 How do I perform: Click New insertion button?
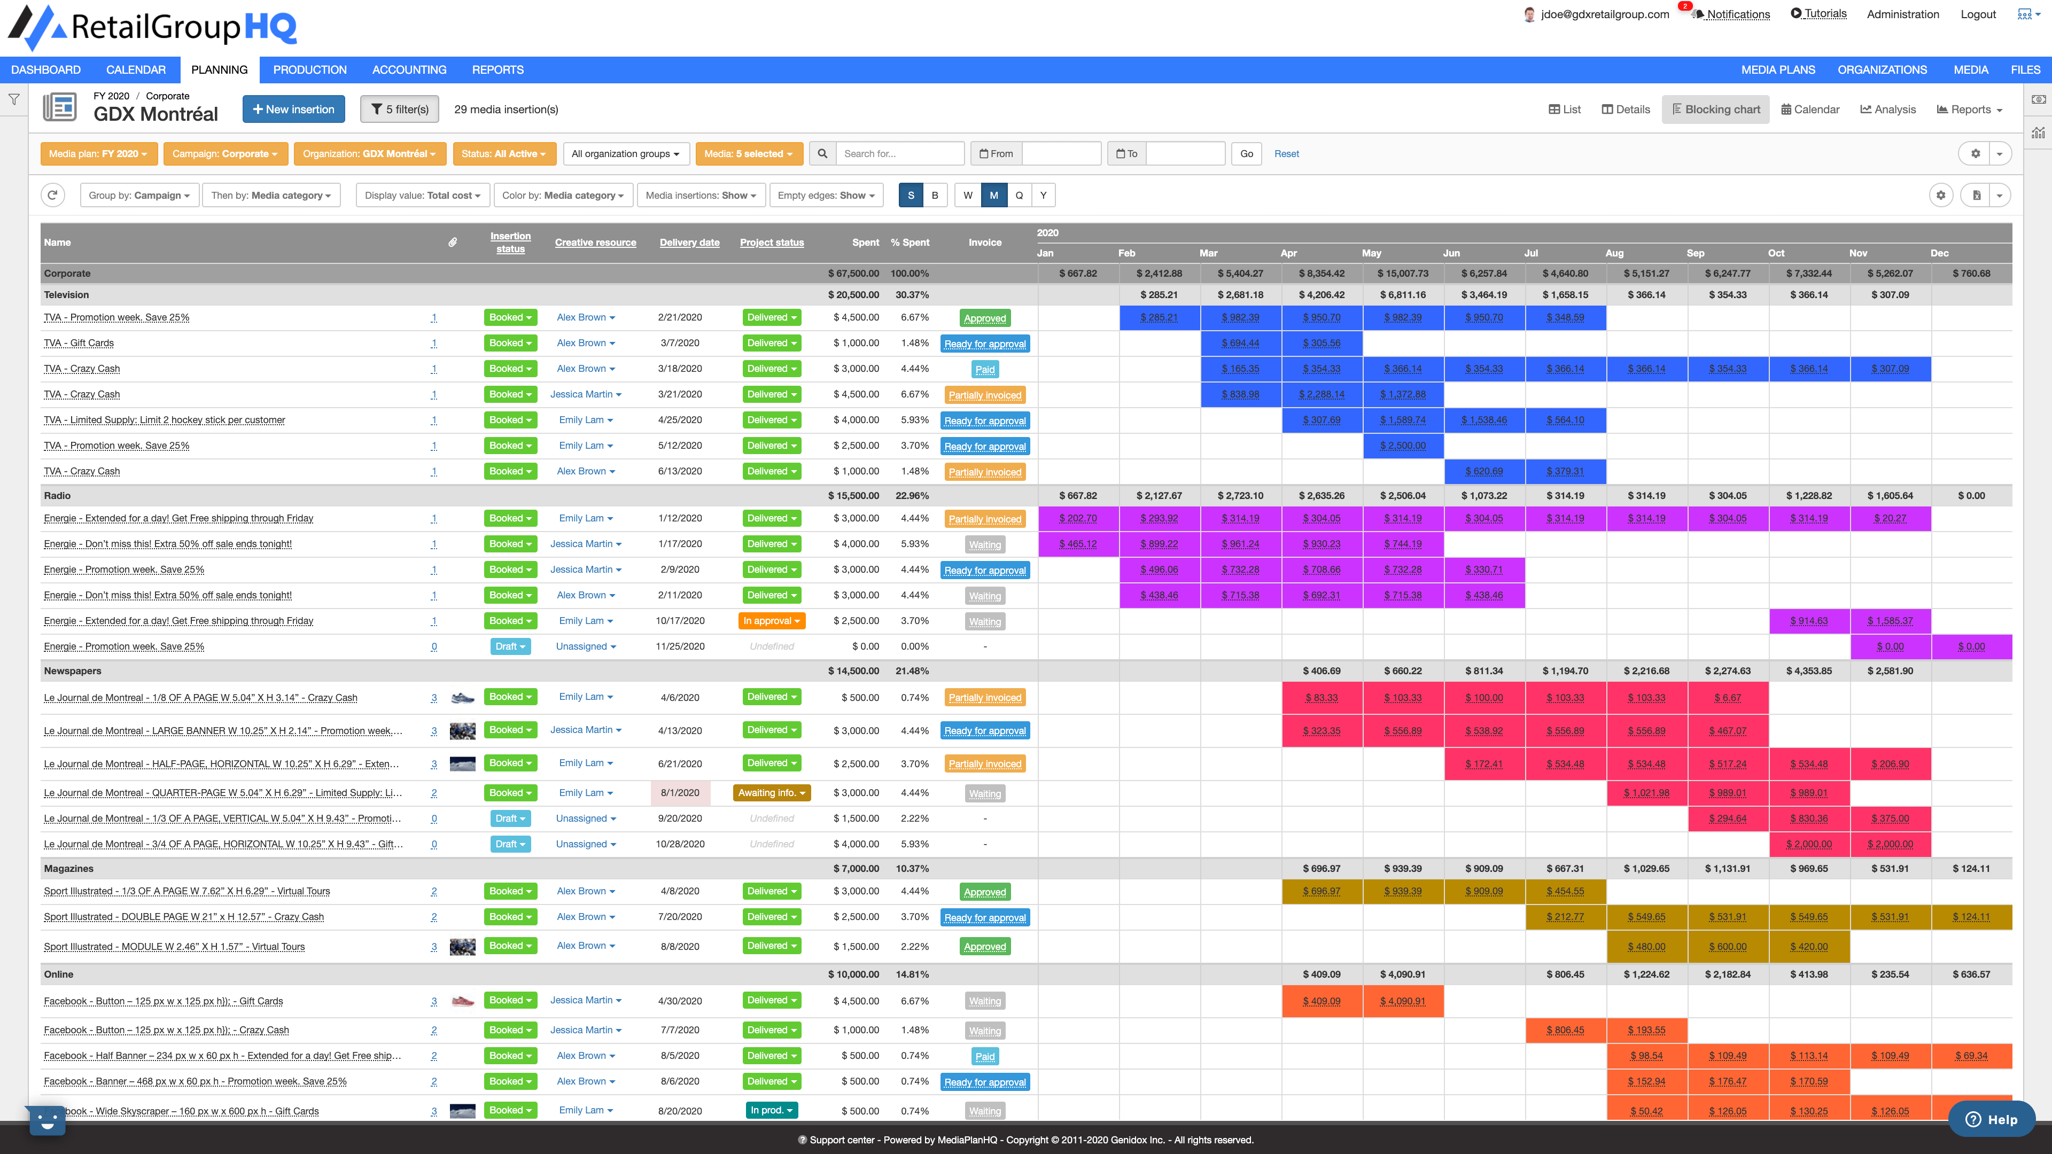click(x=293, y=109)
